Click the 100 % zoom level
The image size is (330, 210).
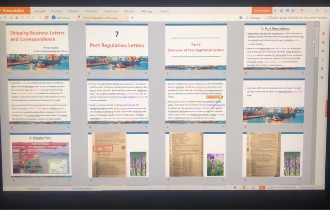coord(272,187)
